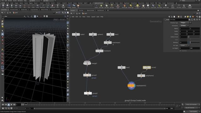
Task: Switch to the Render View tab
Action: click(24, 10)
